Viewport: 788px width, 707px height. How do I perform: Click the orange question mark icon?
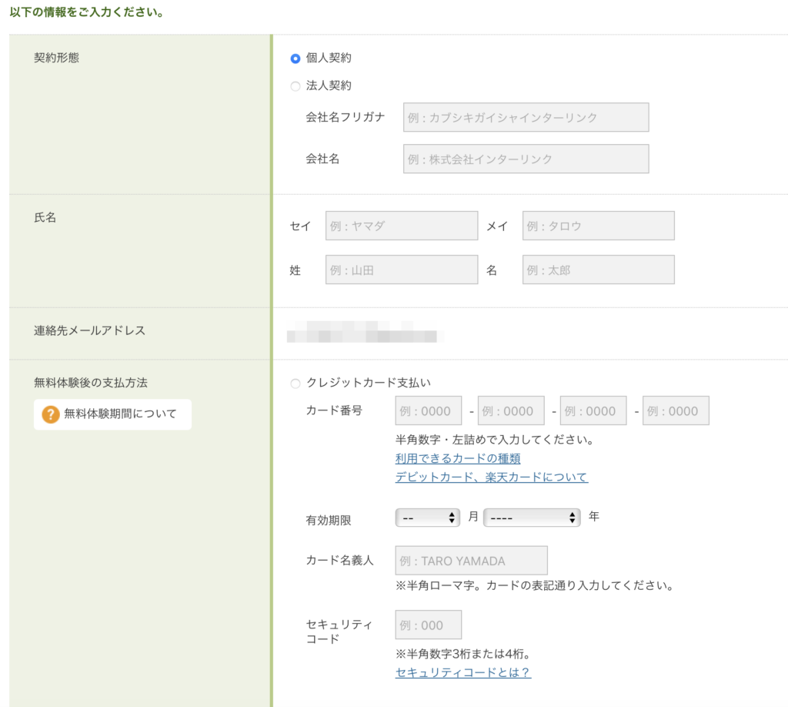[x=50, y=414]
